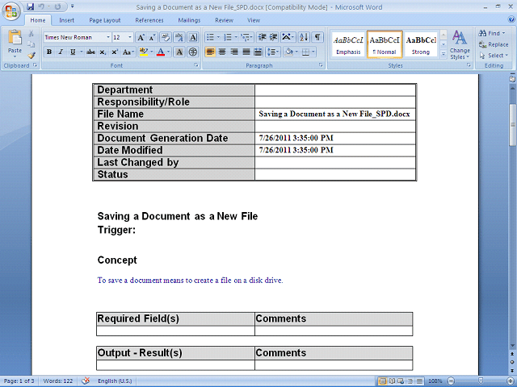
Task: Cut the selected text
Action: 31,34
